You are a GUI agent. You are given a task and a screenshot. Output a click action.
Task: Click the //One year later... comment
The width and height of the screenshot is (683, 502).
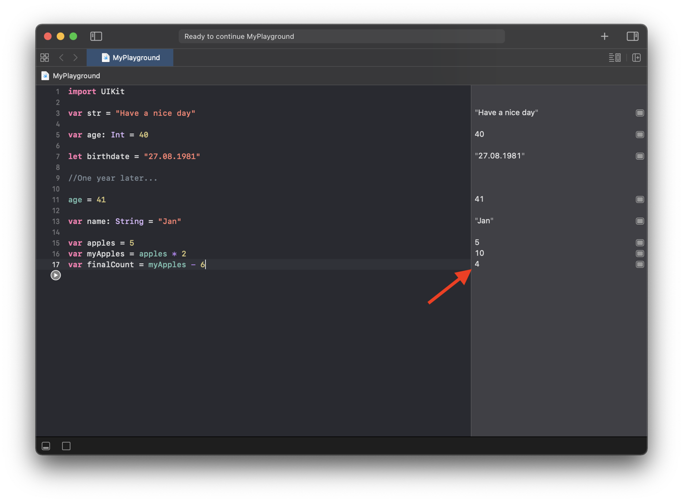pos(113,178)
